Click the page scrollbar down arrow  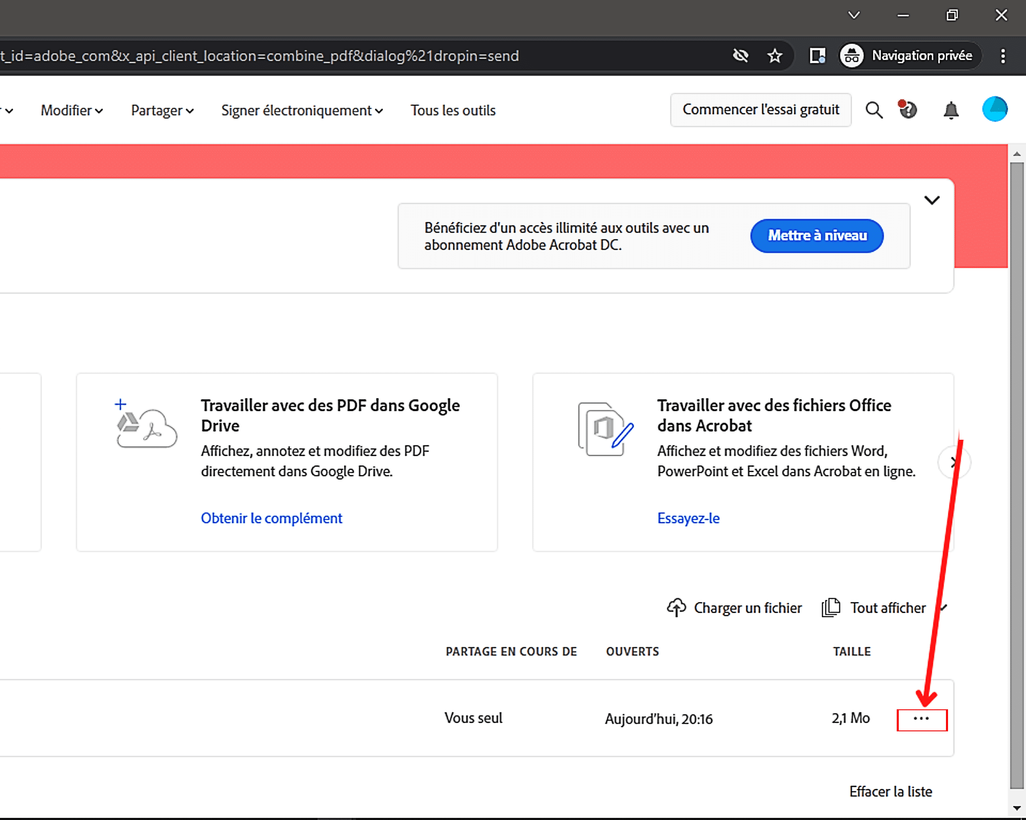(1017, 808)
